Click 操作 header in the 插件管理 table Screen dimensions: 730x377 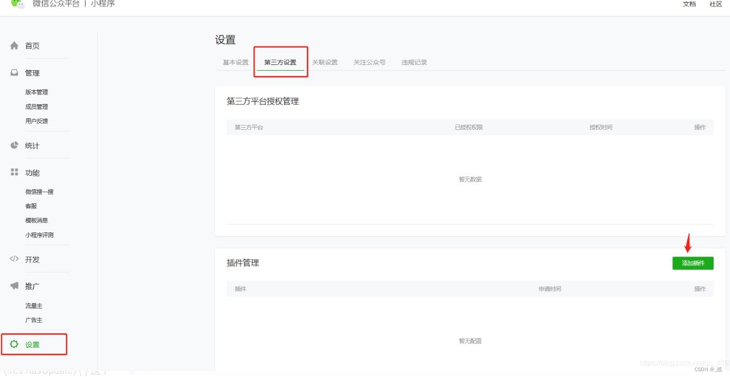click(x=700, y=289)
